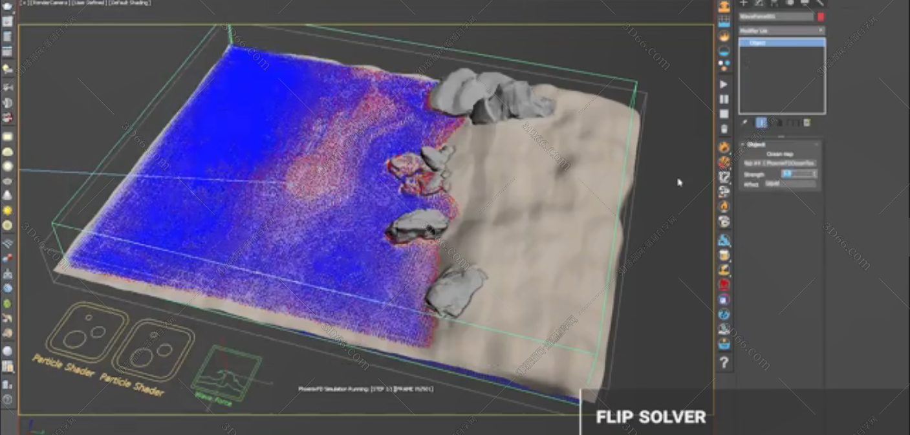Pause the running Phoenix simulation
This screenshot has height=435, width=910.
pyautogui.click(x=724, y=100)
